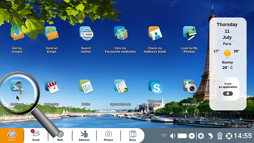Viewport: 254px width, 143px height.
Task: Open the trash bin icon
Action: coord(220,136)
